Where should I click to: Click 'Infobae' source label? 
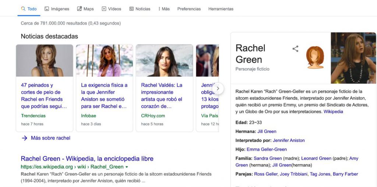point(88,116)
